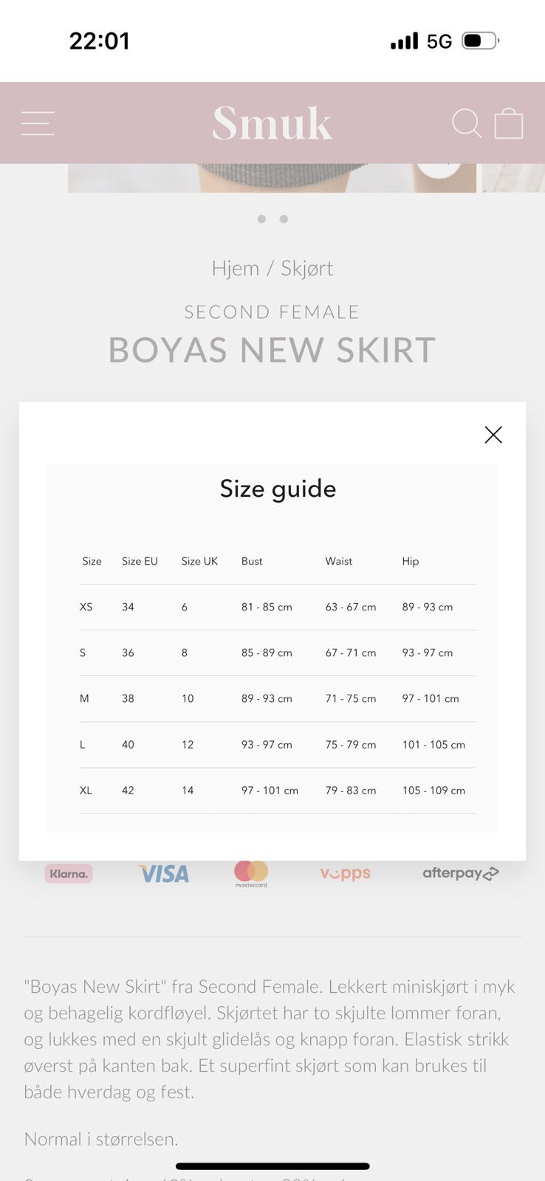
Task: Close the size guide popup
Action: (493, 435)
